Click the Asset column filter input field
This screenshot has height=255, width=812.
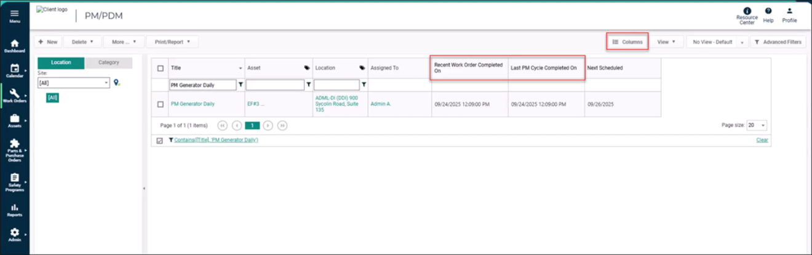coord(274,85)
